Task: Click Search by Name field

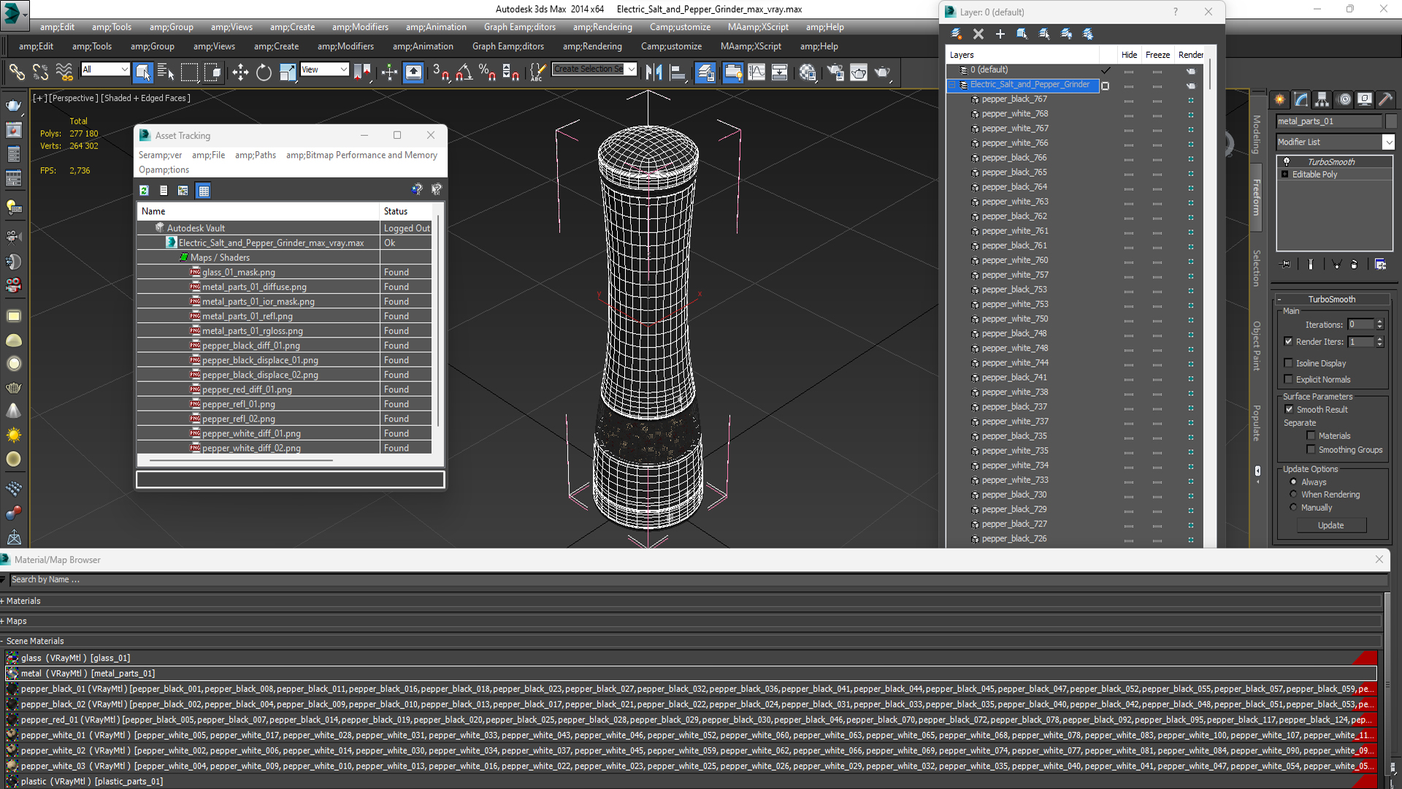Action: coord(697,579)
